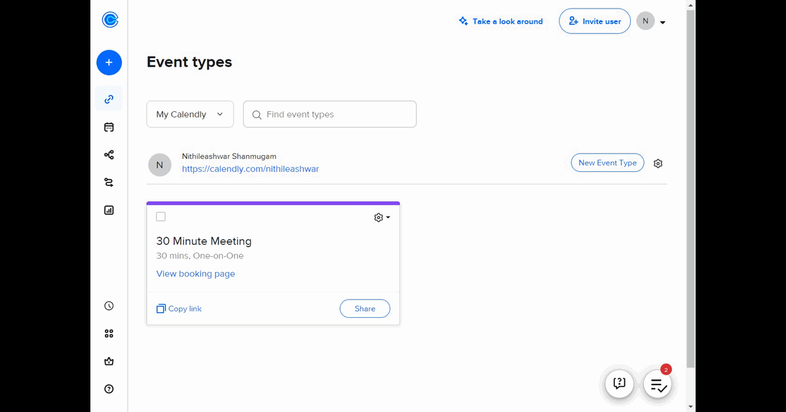Open the Availability clock icon in sidebar
Screen dimensions: 786x412
[x=109, y=306]
